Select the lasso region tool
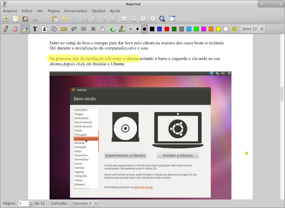 [74, 29]
